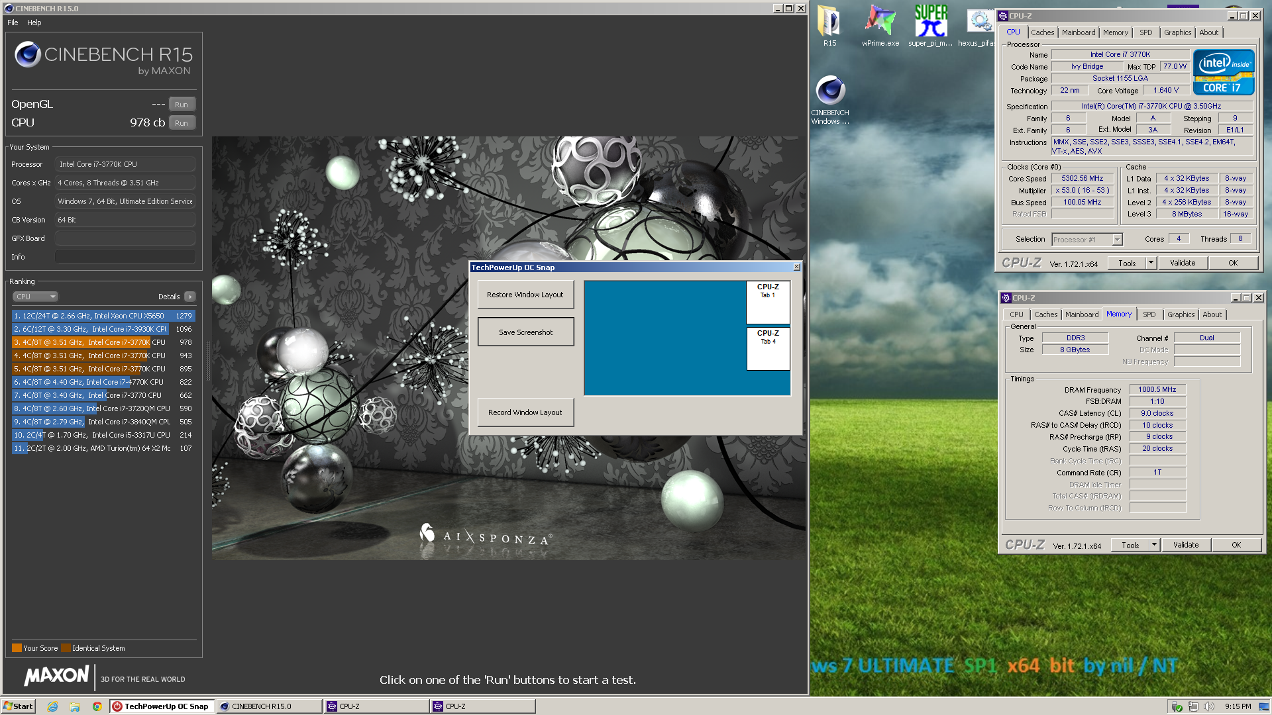Click Tools button in the lower CPU-Z
The height and width of the screenshot is (715, 1272).
1130,545
